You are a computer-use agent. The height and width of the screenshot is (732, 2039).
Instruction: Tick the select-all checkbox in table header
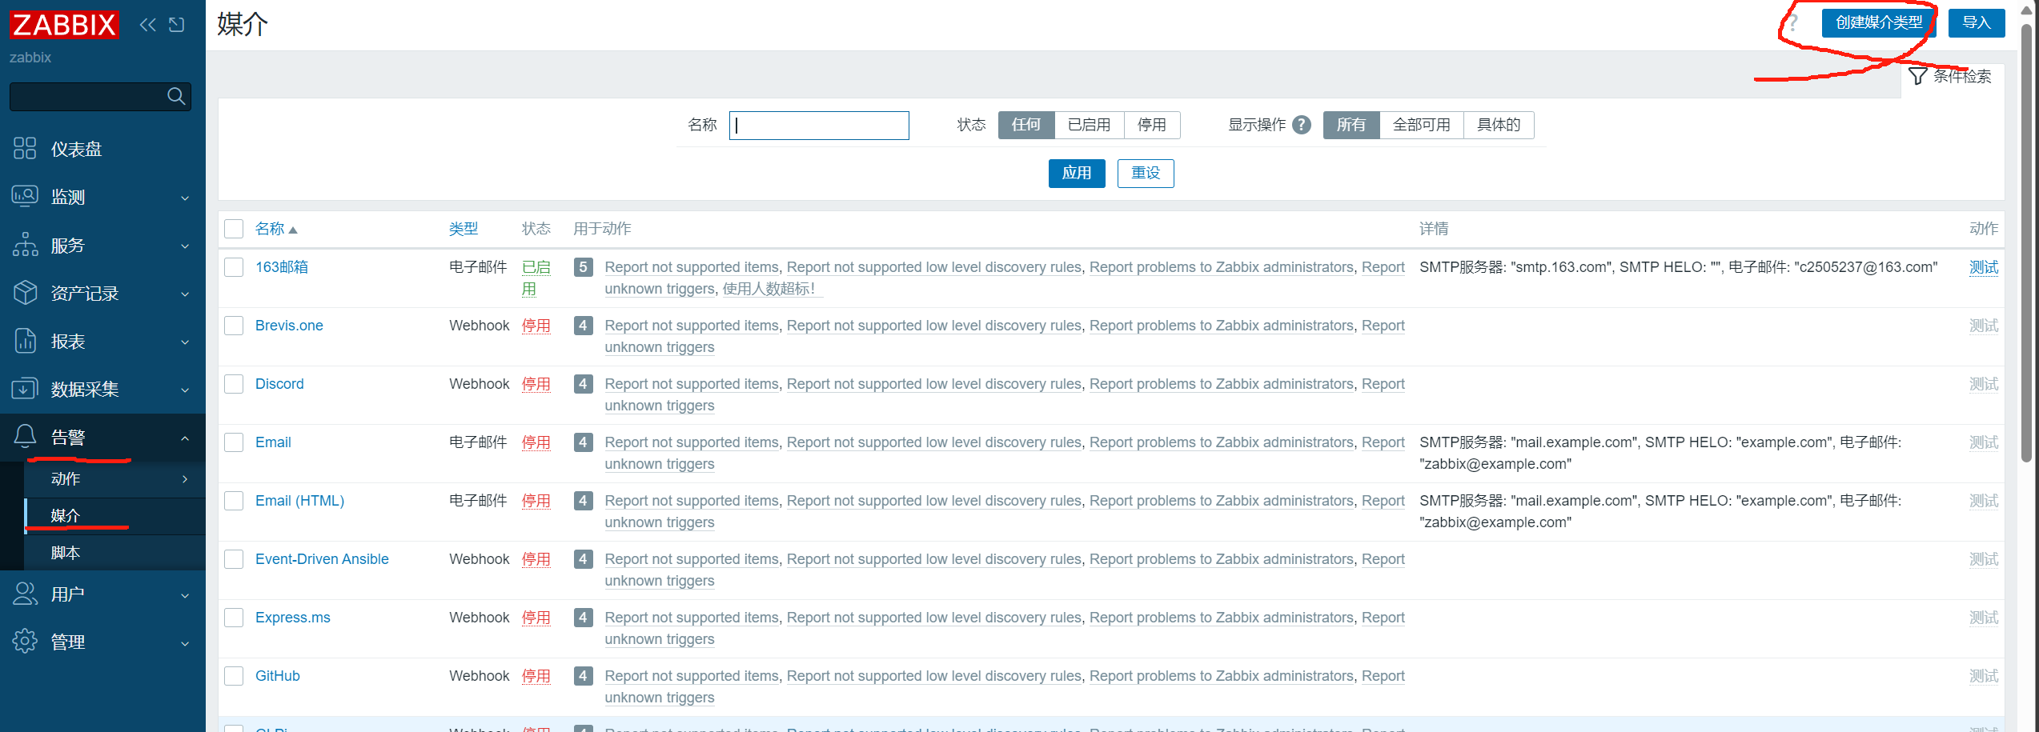(x=234, y=229)
